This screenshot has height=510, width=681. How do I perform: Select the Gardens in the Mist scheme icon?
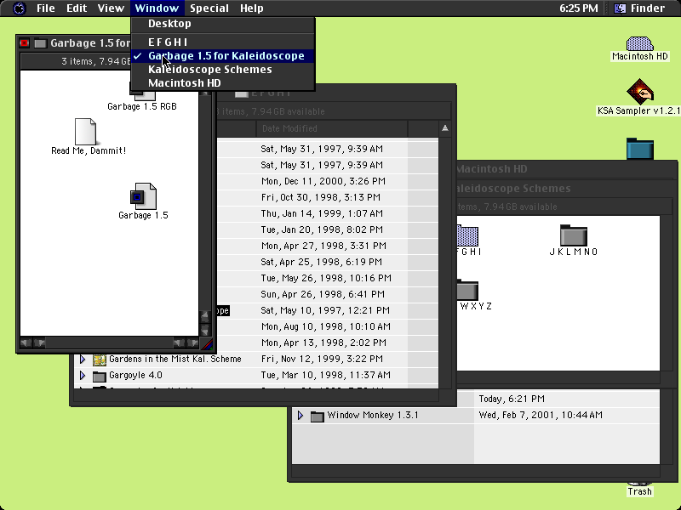(100, 360)
